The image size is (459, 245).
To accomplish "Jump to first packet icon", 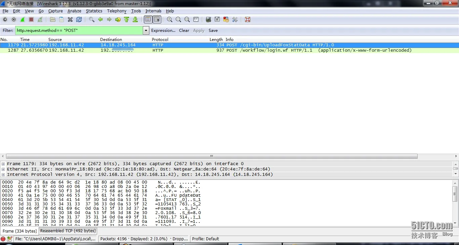I will [x=126, y=20].
